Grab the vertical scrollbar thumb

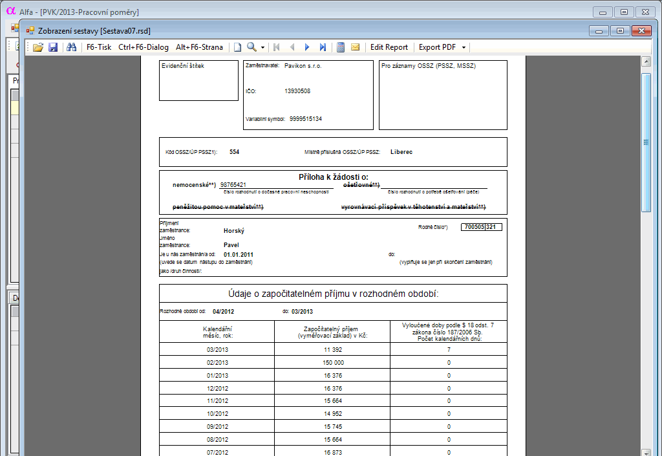tap(646, 142)
